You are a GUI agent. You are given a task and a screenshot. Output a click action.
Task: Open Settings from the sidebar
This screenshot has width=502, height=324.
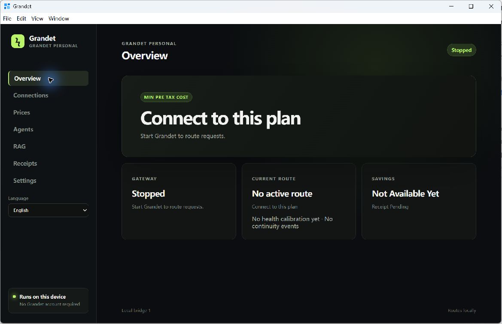(x=24, y=181)
